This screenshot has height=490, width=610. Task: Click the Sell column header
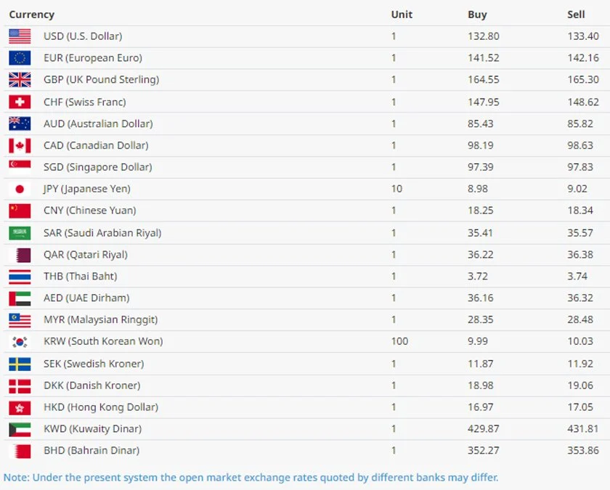click(x=576, y=15)
